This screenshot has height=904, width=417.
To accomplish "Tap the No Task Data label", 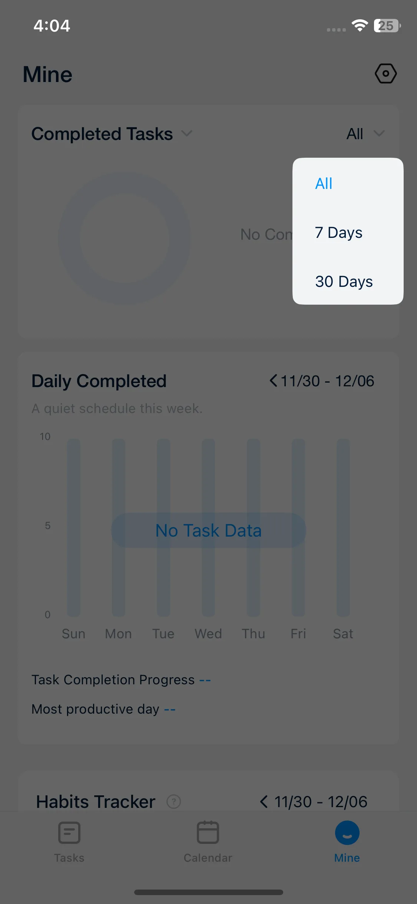I will click(x=208, y=530).
